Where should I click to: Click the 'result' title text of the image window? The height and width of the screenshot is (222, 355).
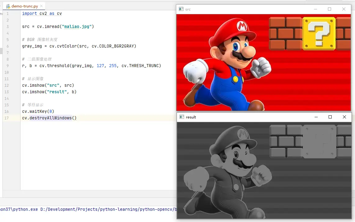[191, 117]
